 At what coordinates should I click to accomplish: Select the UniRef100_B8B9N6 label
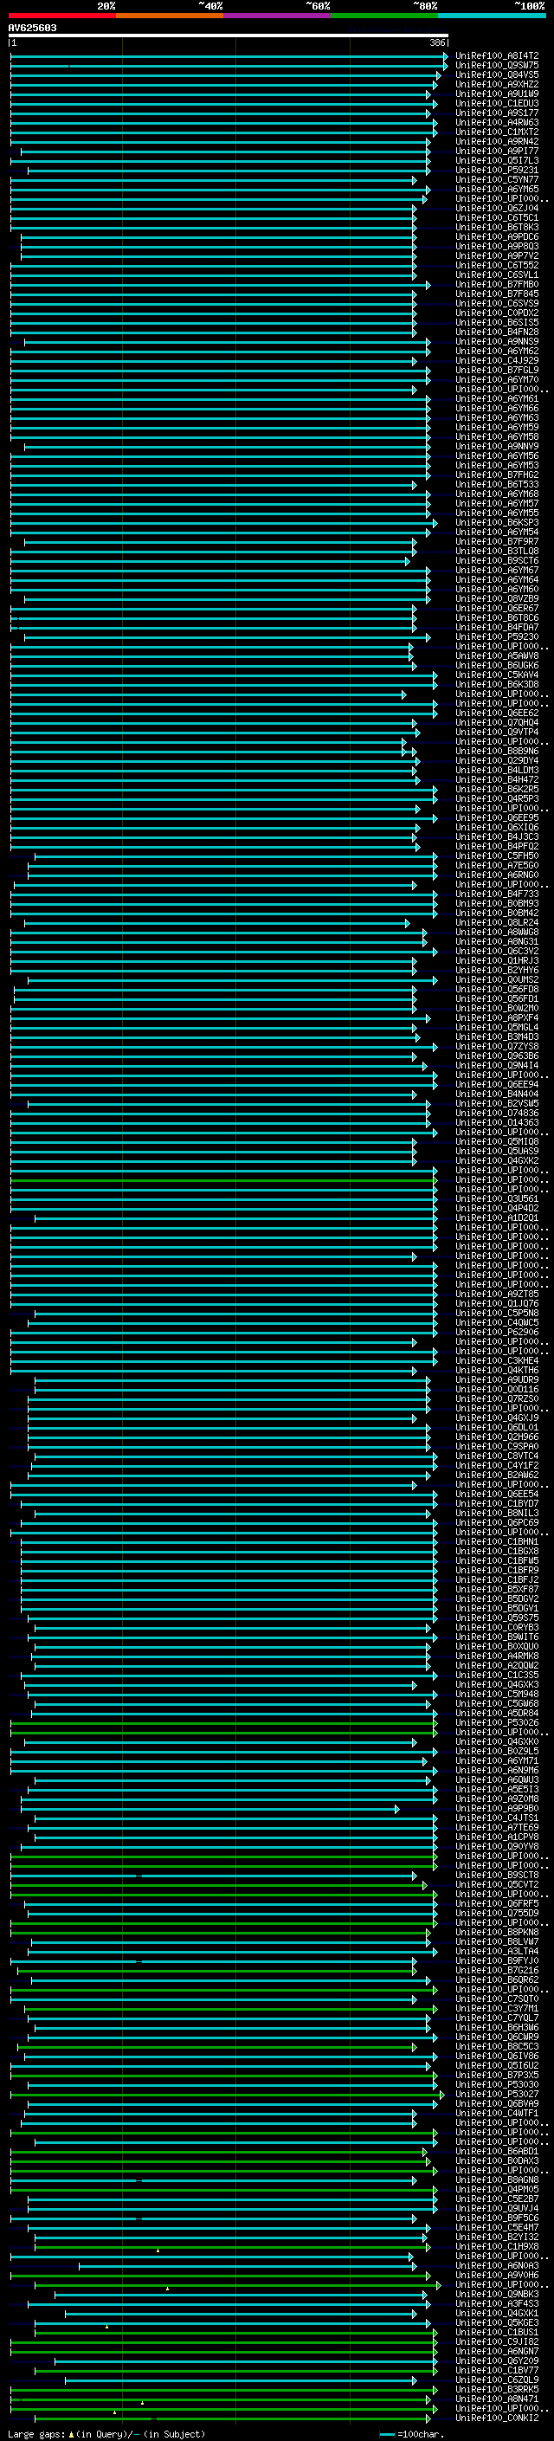[x=497, y=752]
